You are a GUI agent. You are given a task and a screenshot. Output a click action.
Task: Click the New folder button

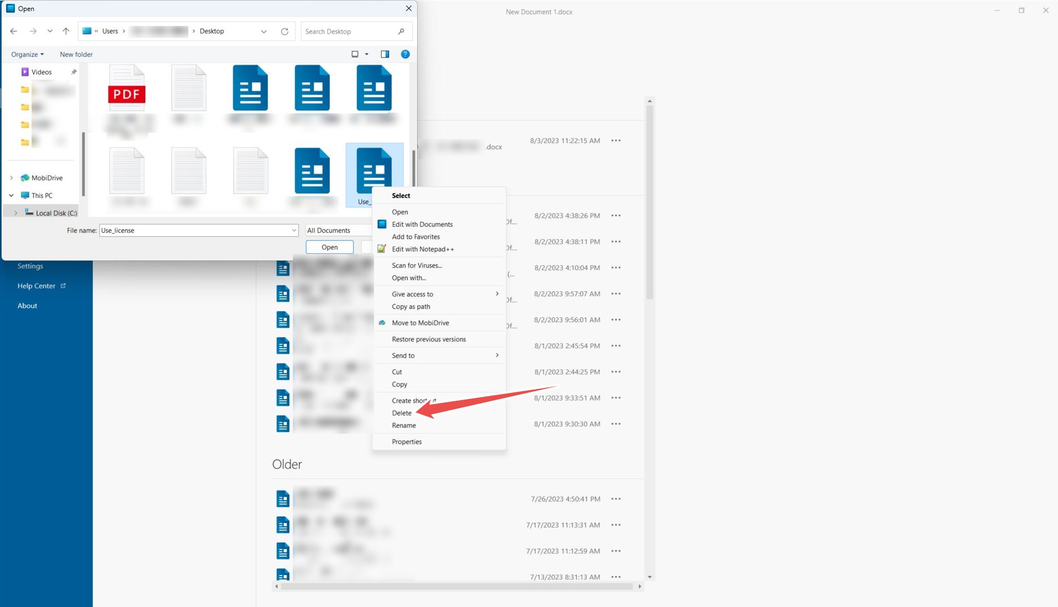76,55
